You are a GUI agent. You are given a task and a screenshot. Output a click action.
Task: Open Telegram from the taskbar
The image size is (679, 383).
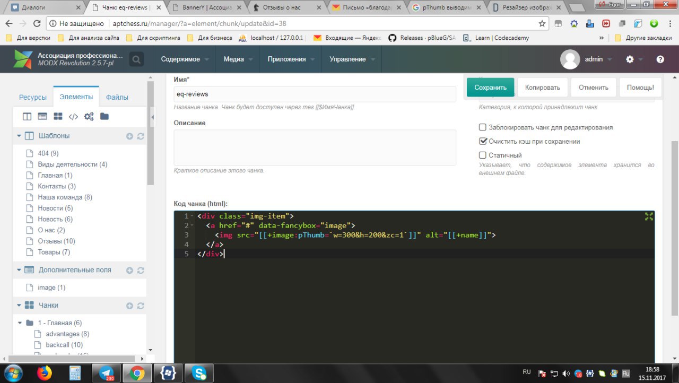coord(106,373)
